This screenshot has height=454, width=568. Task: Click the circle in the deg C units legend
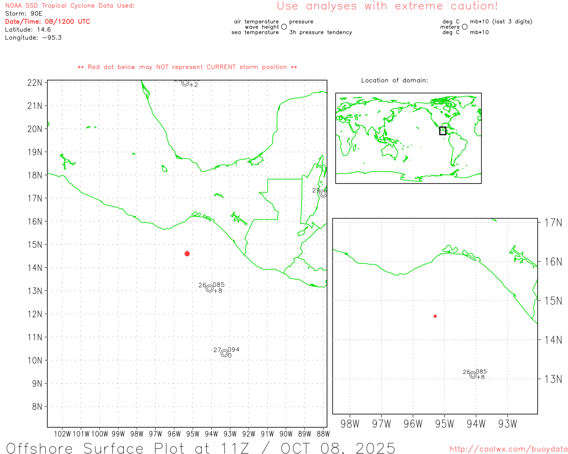[465, 27]
